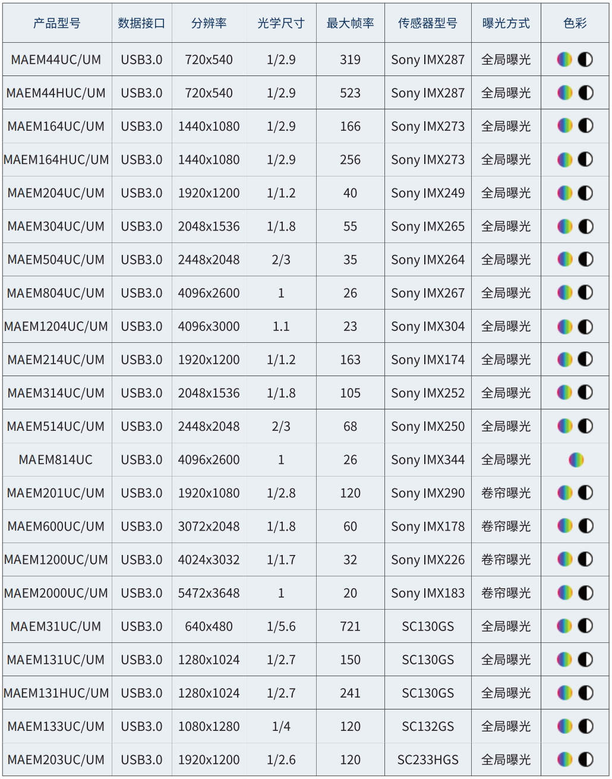
Task: Click the monochrome icon for MAEM1204UC/UM
Action: coord(586,326)
